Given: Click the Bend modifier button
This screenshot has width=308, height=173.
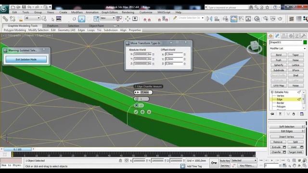Looking at the screenshot, I should tap(279, 55).
